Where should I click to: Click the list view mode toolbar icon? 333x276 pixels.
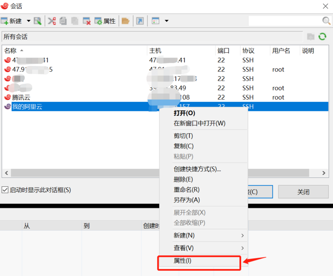click(156, 21)
